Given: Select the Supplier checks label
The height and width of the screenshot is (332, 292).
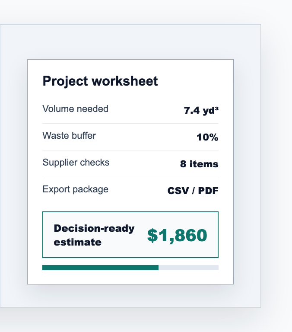Looking at the screenshot, I should click(76, 163).
